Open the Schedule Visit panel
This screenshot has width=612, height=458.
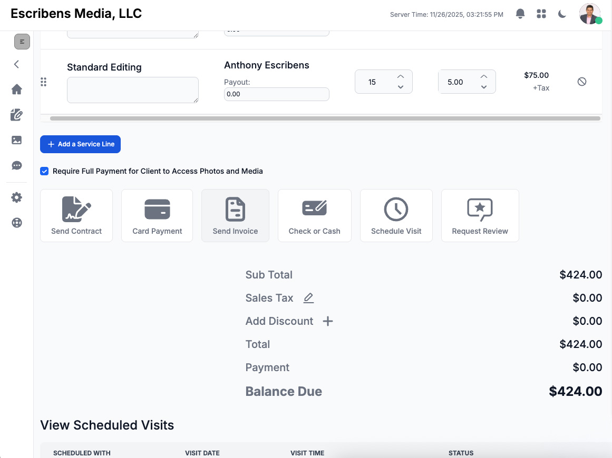click(396, 215)
